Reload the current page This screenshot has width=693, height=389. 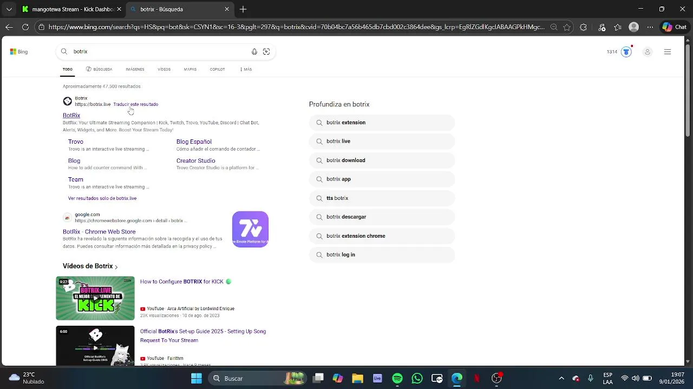[x=25, y=27]
